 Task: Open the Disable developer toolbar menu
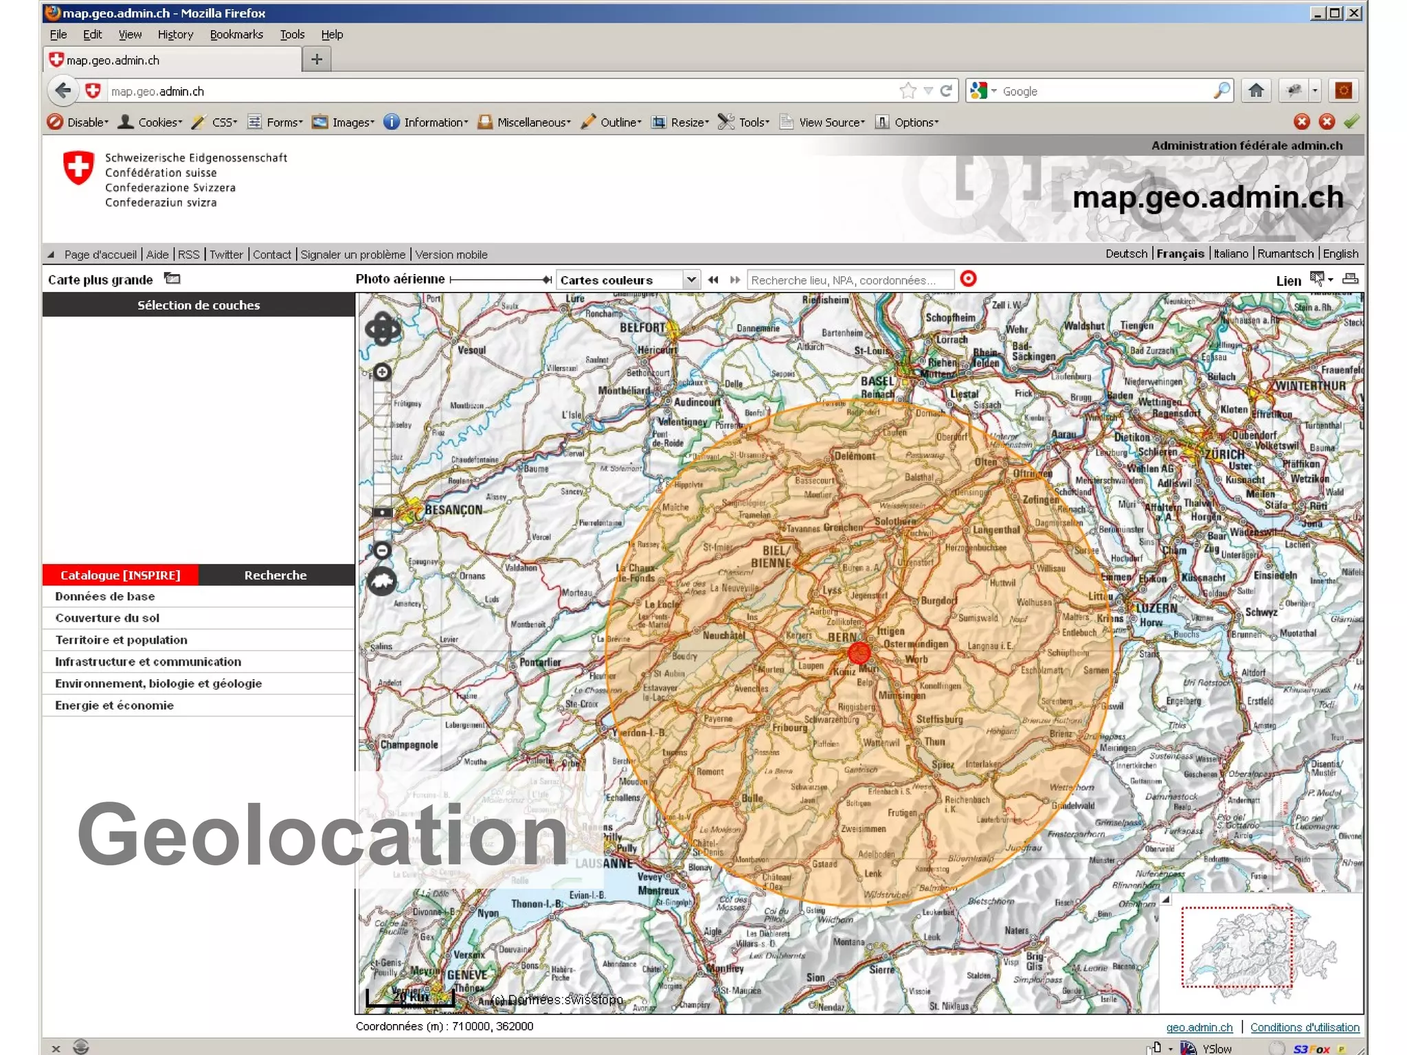click(78, 122)
